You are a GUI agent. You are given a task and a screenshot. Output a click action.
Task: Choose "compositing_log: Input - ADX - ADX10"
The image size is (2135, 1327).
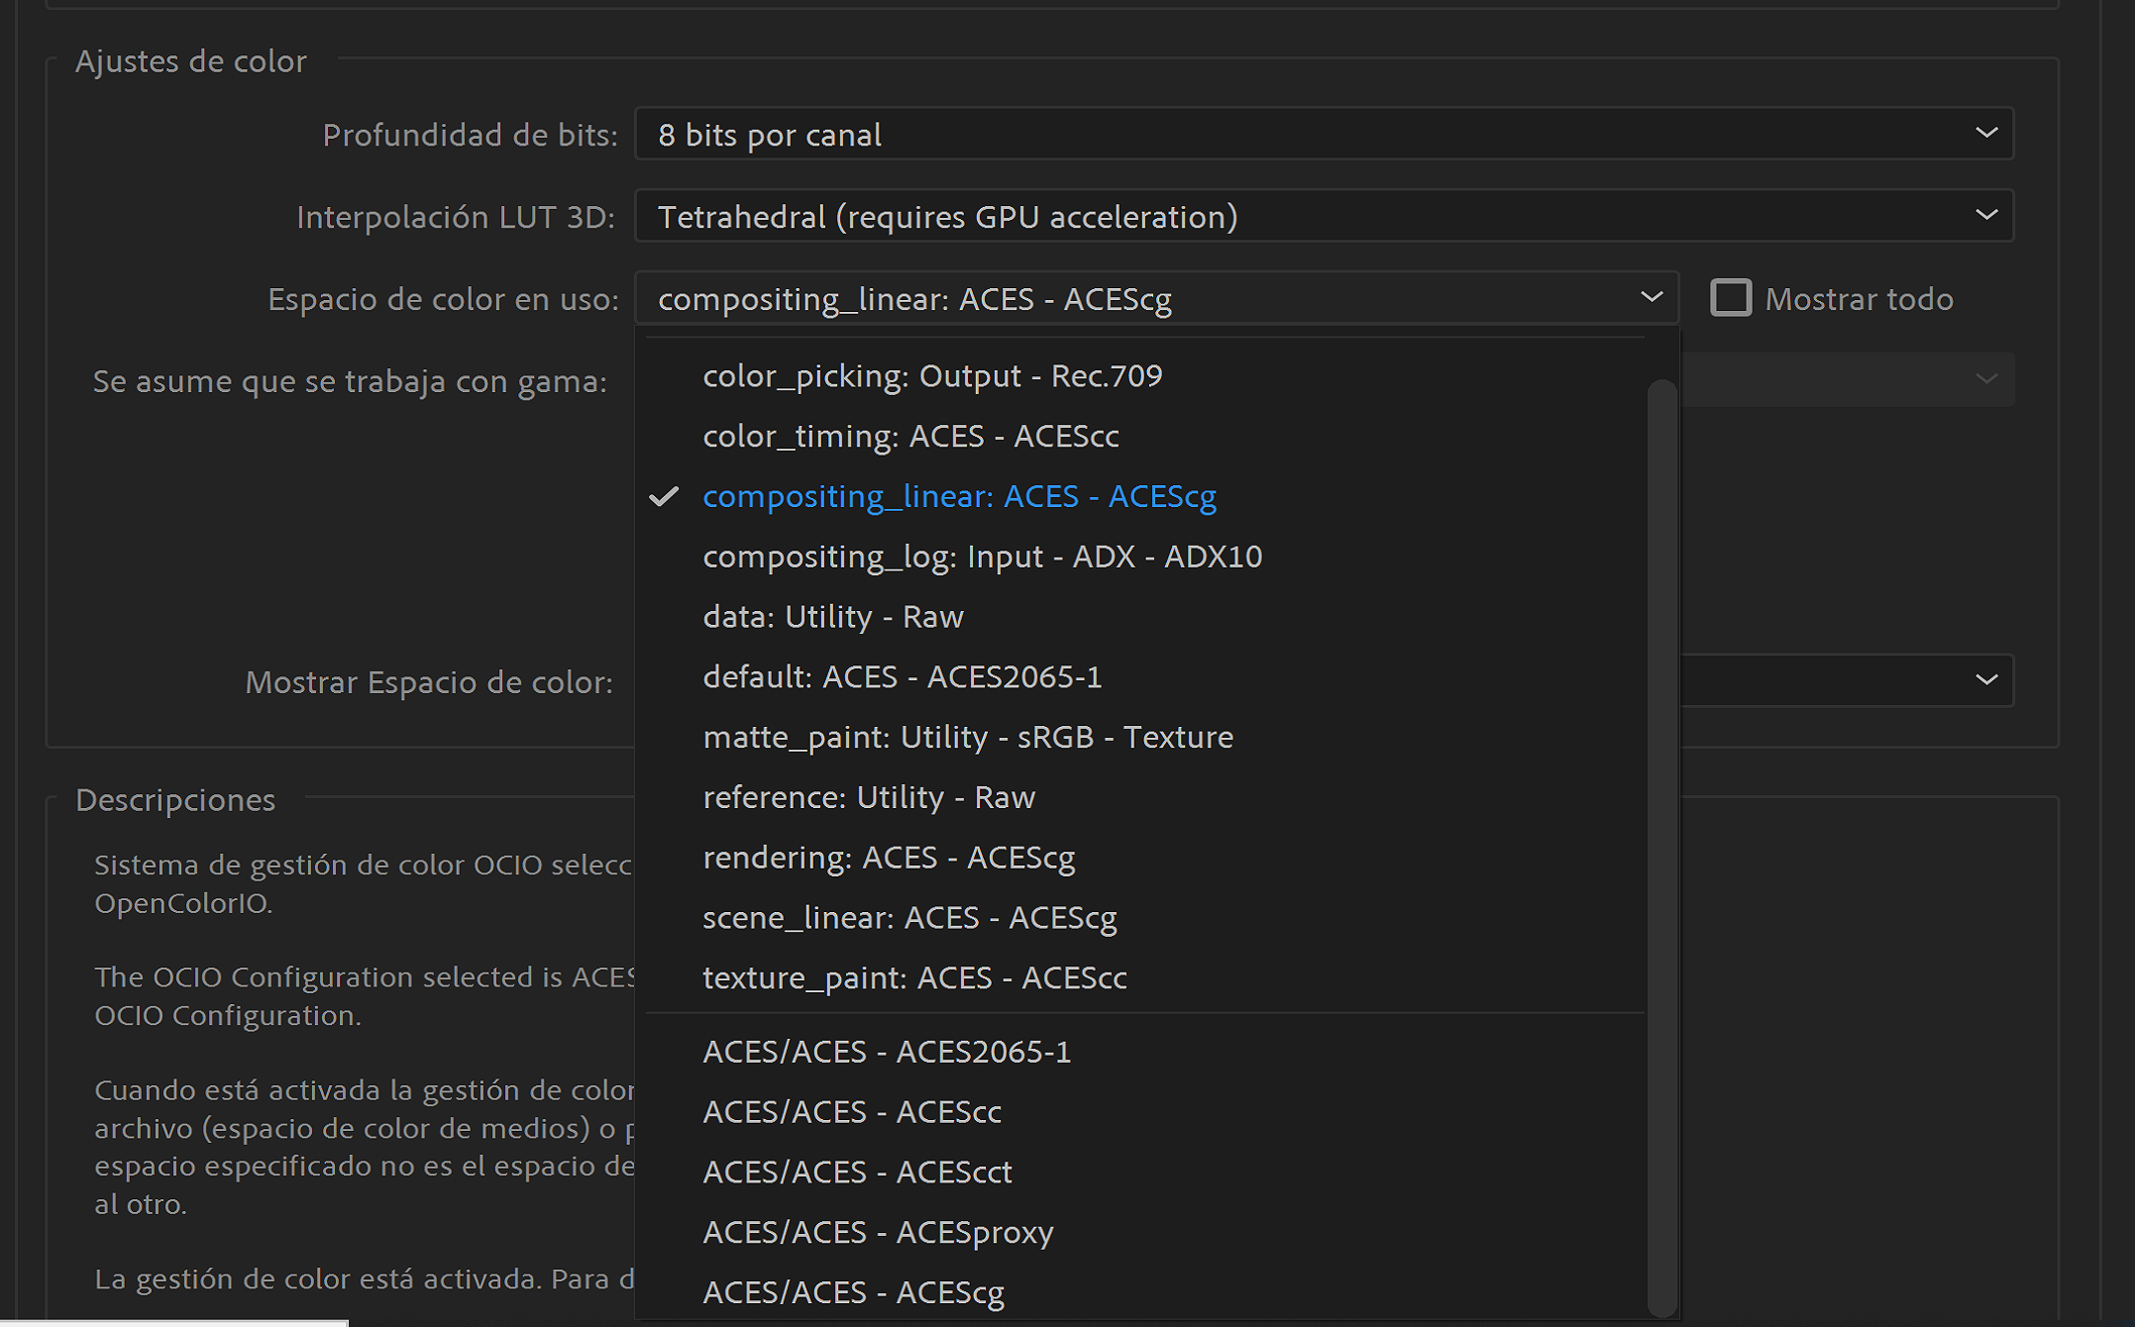pos(983,556)
